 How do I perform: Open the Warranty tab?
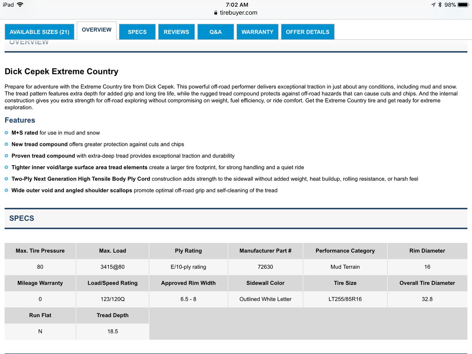[257, 32]
